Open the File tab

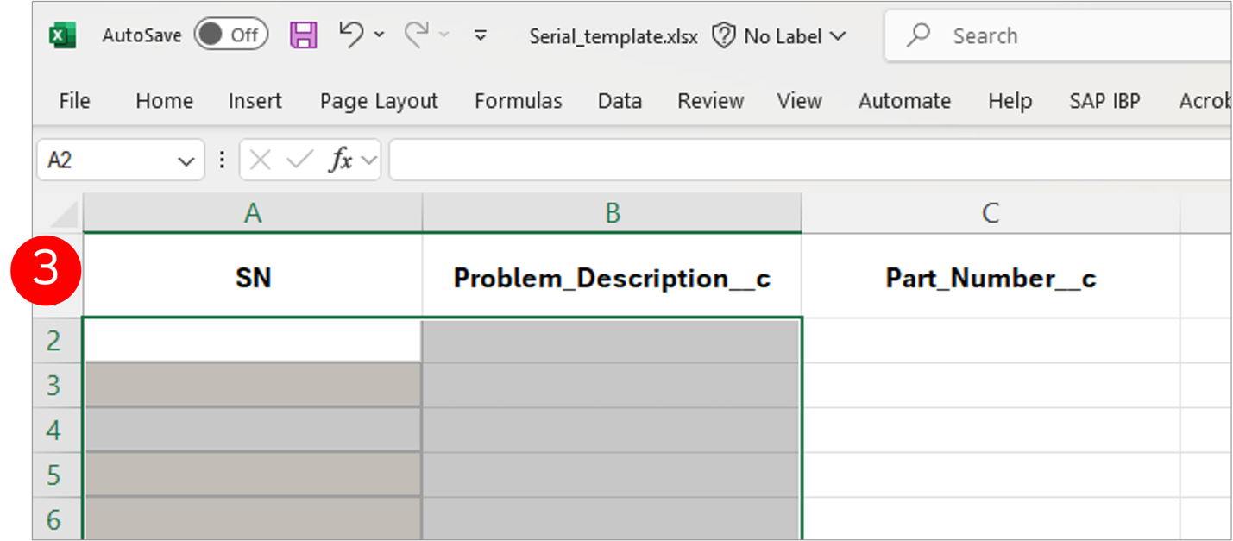point(74,101)
